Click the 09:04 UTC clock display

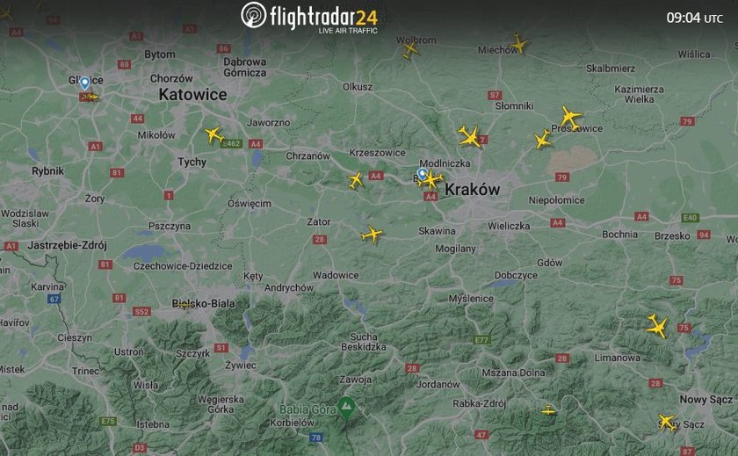(x=694, y=18)
